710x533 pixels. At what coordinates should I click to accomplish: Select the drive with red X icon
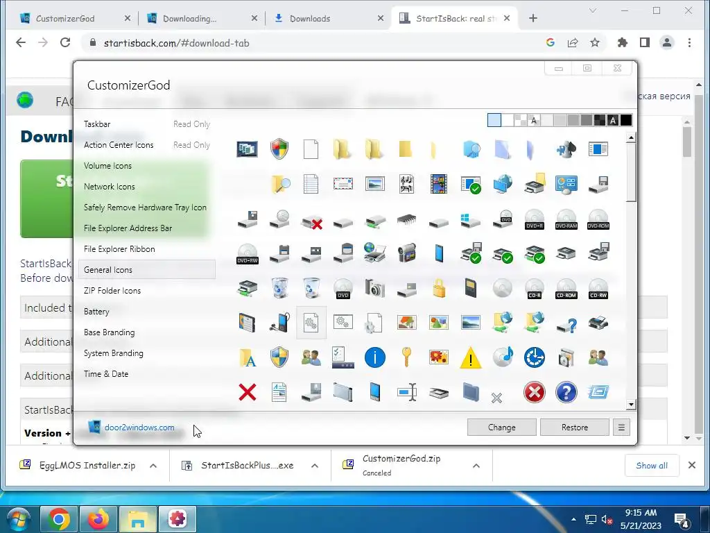tap(311, 221)
